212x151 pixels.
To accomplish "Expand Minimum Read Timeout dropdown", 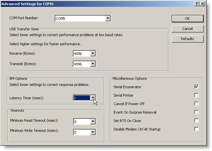I will click(93, 122).
